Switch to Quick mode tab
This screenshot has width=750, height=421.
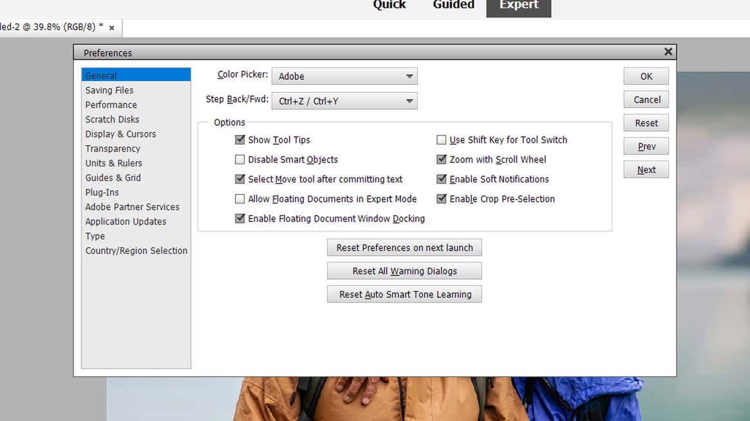389,5
